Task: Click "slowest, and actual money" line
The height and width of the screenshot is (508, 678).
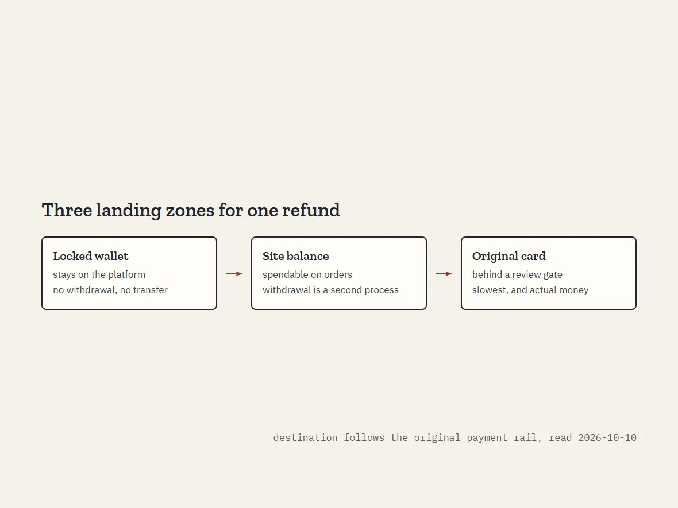Action: click(530, 290)
